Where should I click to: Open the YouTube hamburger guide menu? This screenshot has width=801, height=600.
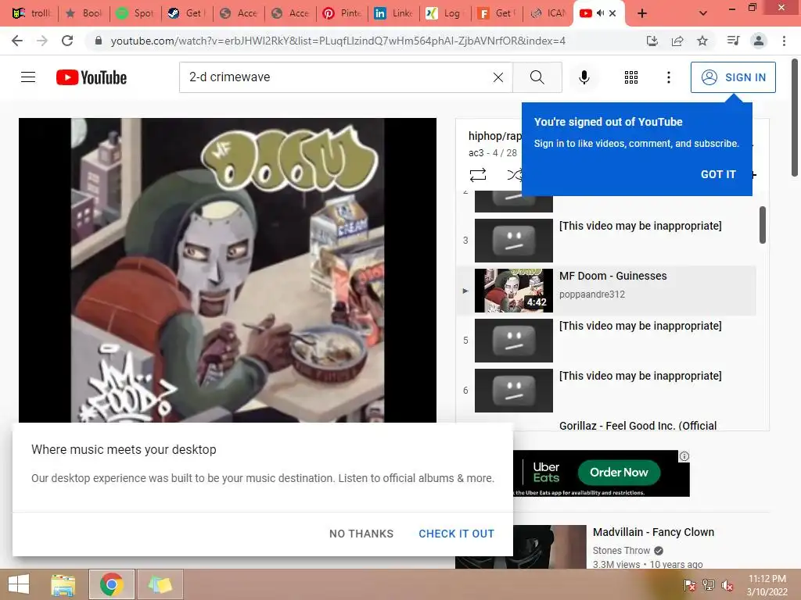pos(28,77)
